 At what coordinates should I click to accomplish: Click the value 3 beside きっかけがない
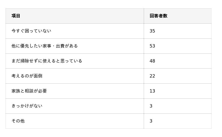point(151,106)
